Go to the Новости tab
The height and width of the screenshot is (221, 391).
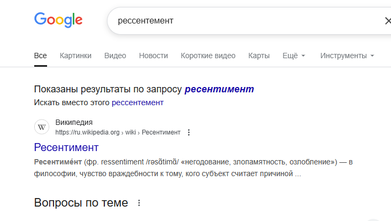(154, 56)
